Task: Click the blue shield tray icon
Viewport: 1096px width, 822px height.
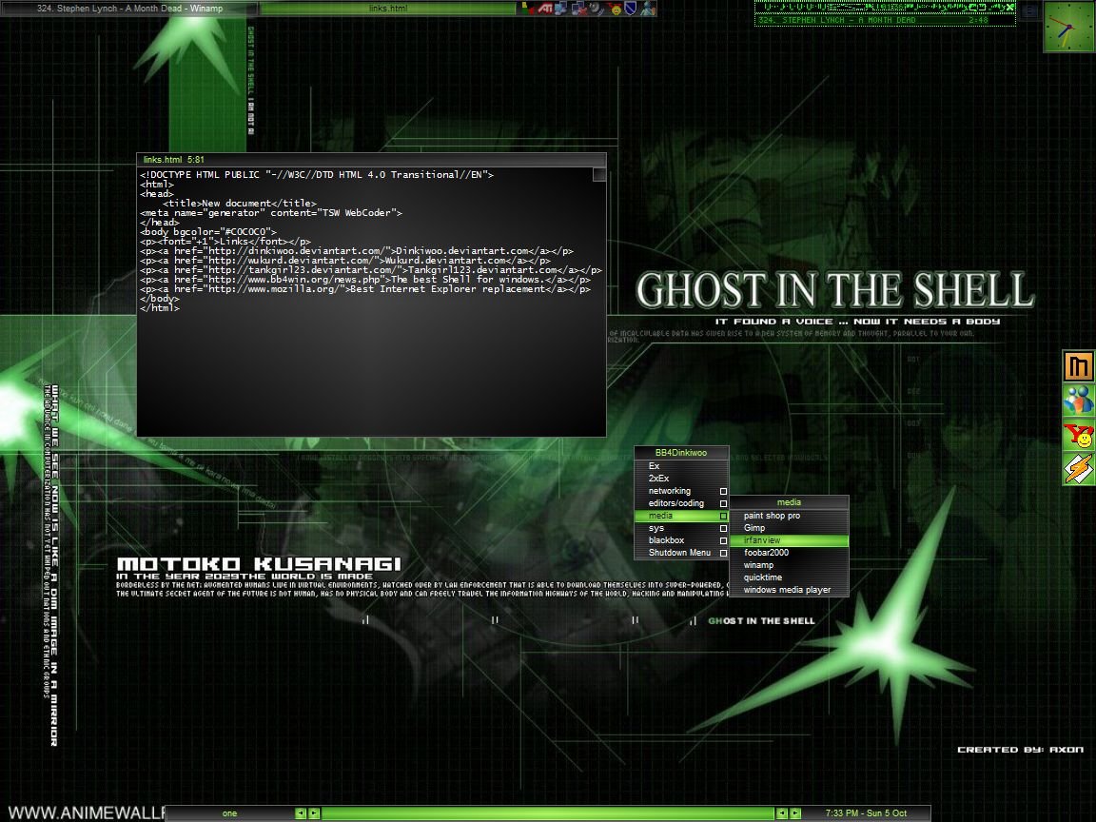Action: pos(631,9)
